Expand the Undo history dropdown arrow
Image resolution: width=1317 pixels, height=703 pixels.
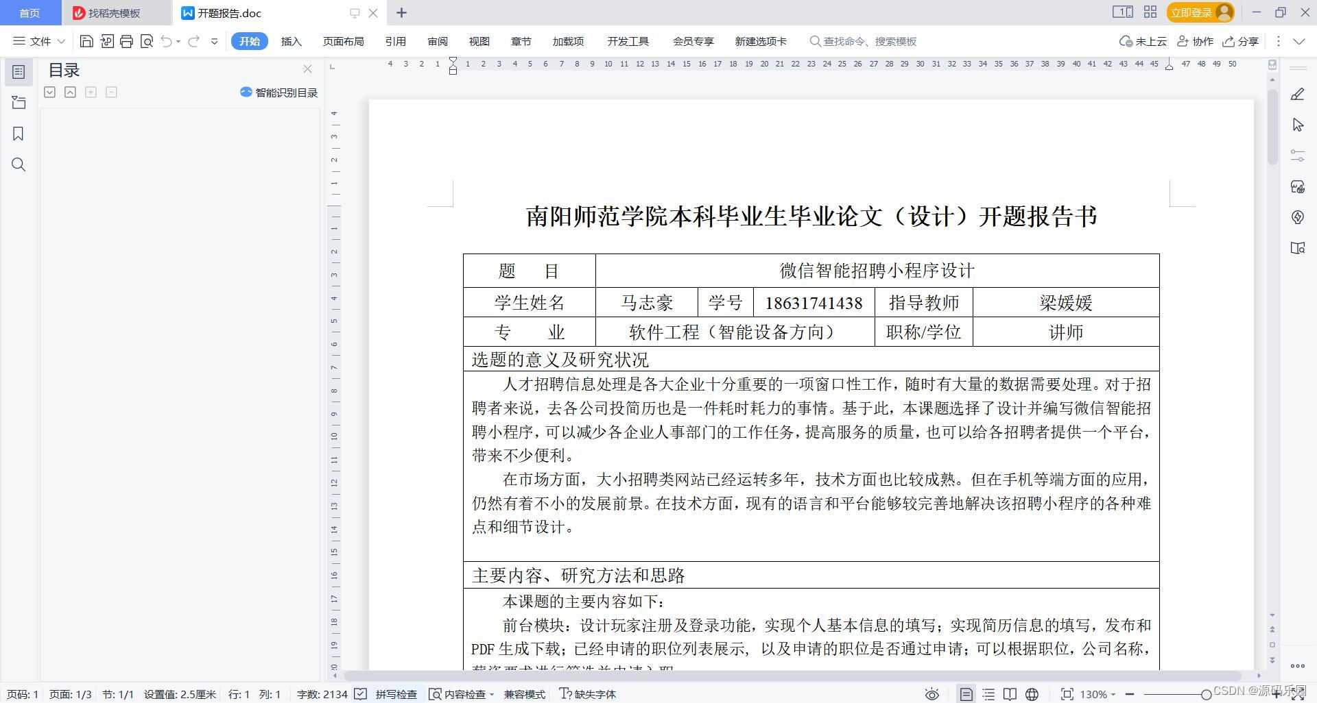(x=178, y=41)
